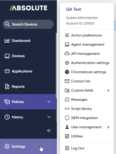This screenshot has width=116, height=154.
Task: Click the SIEM integration shield icon
Action: point(67,118)
